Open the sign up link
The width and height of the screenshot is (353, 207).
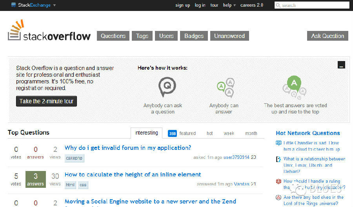point(182,5)
